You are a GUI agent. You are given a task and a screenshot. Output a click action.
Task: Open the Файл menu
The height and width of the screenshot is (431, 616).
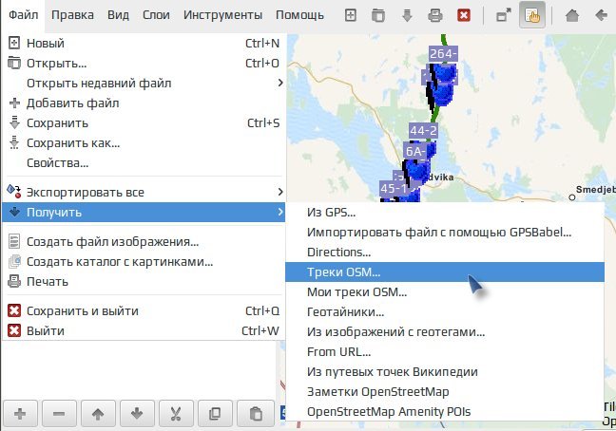pyautogui.click(x=23, y=15)
